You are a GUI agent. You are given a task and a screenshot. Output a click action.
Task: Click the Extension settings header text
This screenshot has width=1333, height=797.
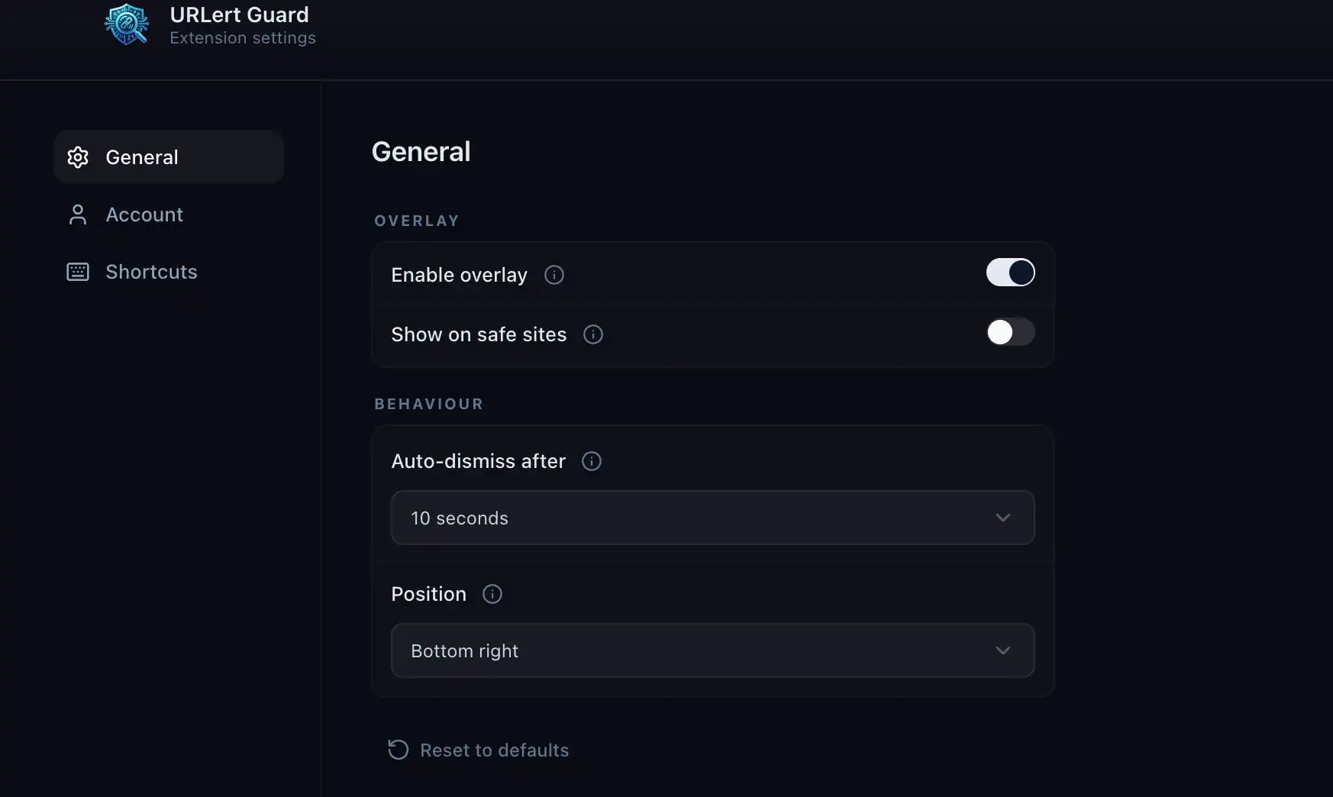click(x=243, y=38)
